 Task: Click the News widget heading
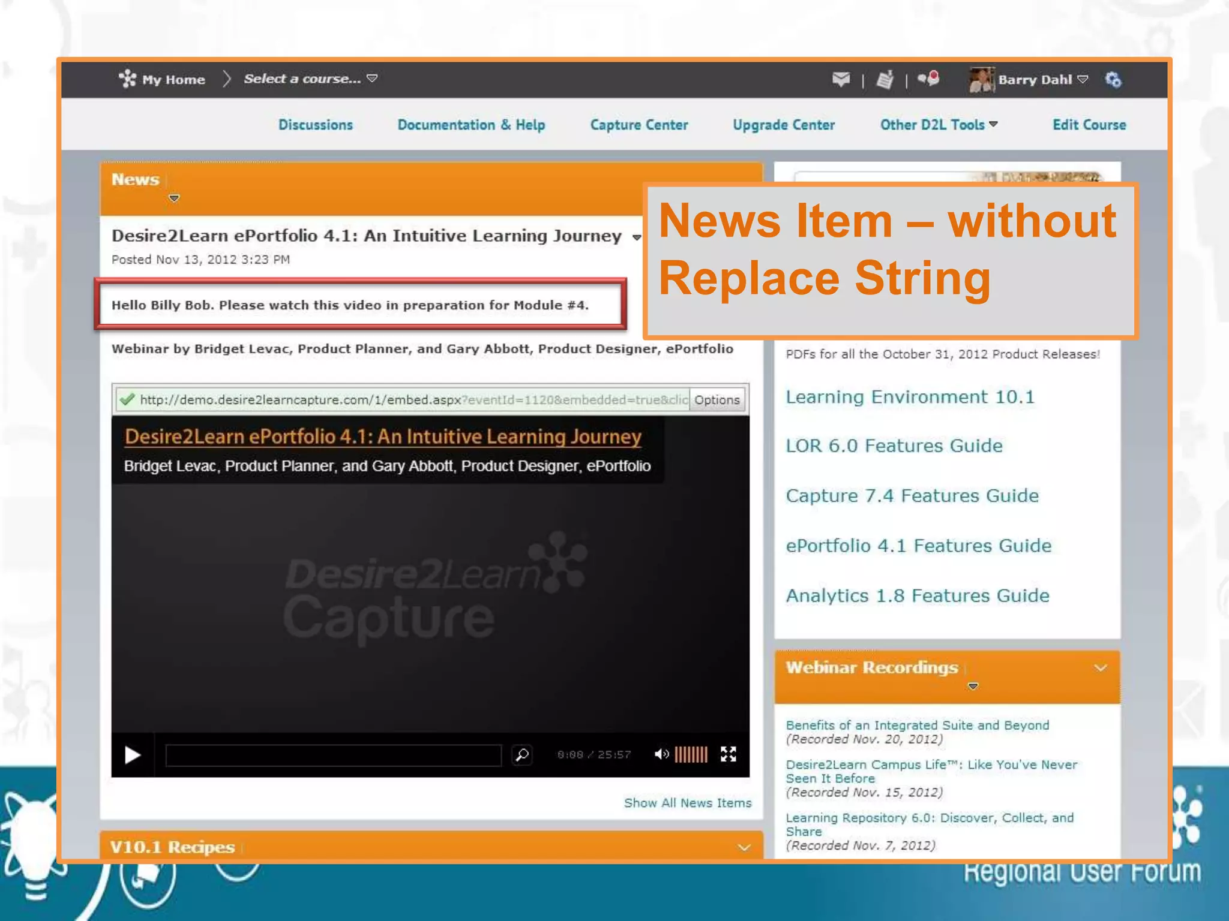coord(136,179)
